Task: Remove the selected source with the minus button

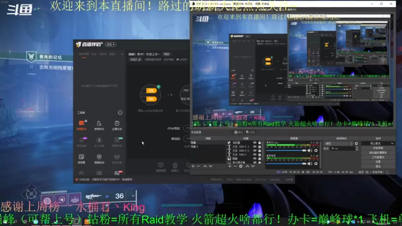Action: [235, 166]
